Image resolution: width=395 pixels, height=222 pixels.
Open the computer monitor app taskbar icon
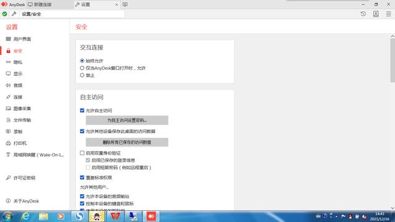(133, 216)
